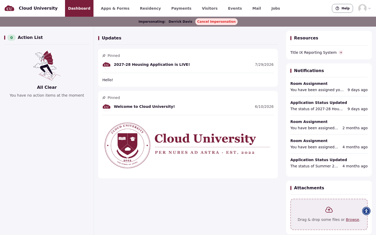The height and width of the screenshot is (235, 376).
Task: Click the cloud upload icon in Attachments
Action: (x=329, y=210)
